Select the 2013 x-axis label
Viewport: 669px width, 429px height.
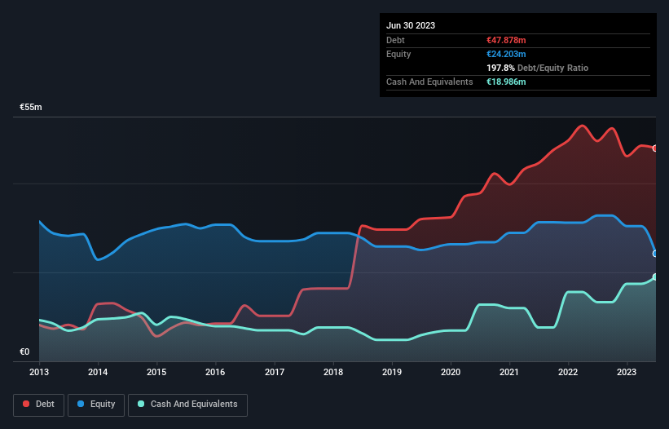[x=39, y=372]
